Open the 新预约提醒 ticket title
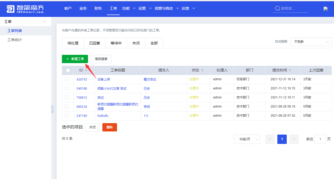This screenshot has height=179, width=334. [x=118, y=107]
